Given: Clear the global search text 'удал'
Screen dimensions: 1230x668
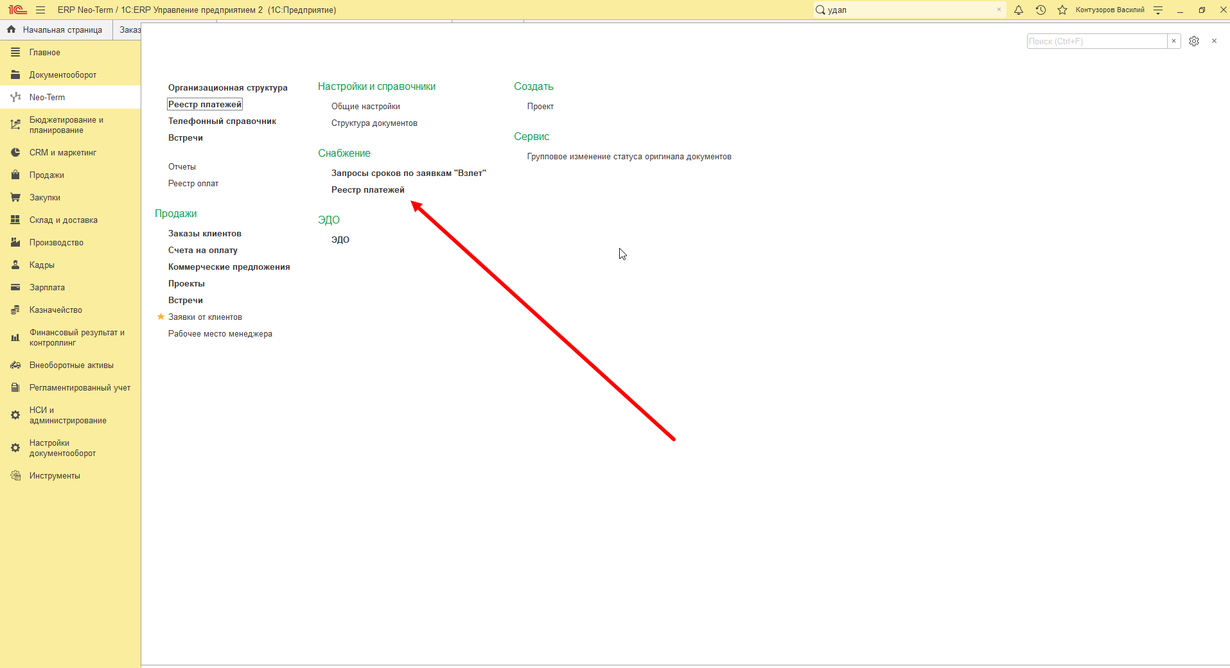Looking at the screenshot, I should click(x=999, y=10).
